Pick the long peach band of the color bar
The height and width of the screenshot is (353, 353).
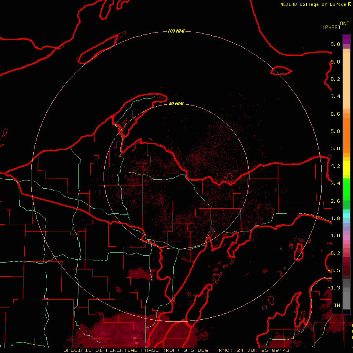(346, 80)
